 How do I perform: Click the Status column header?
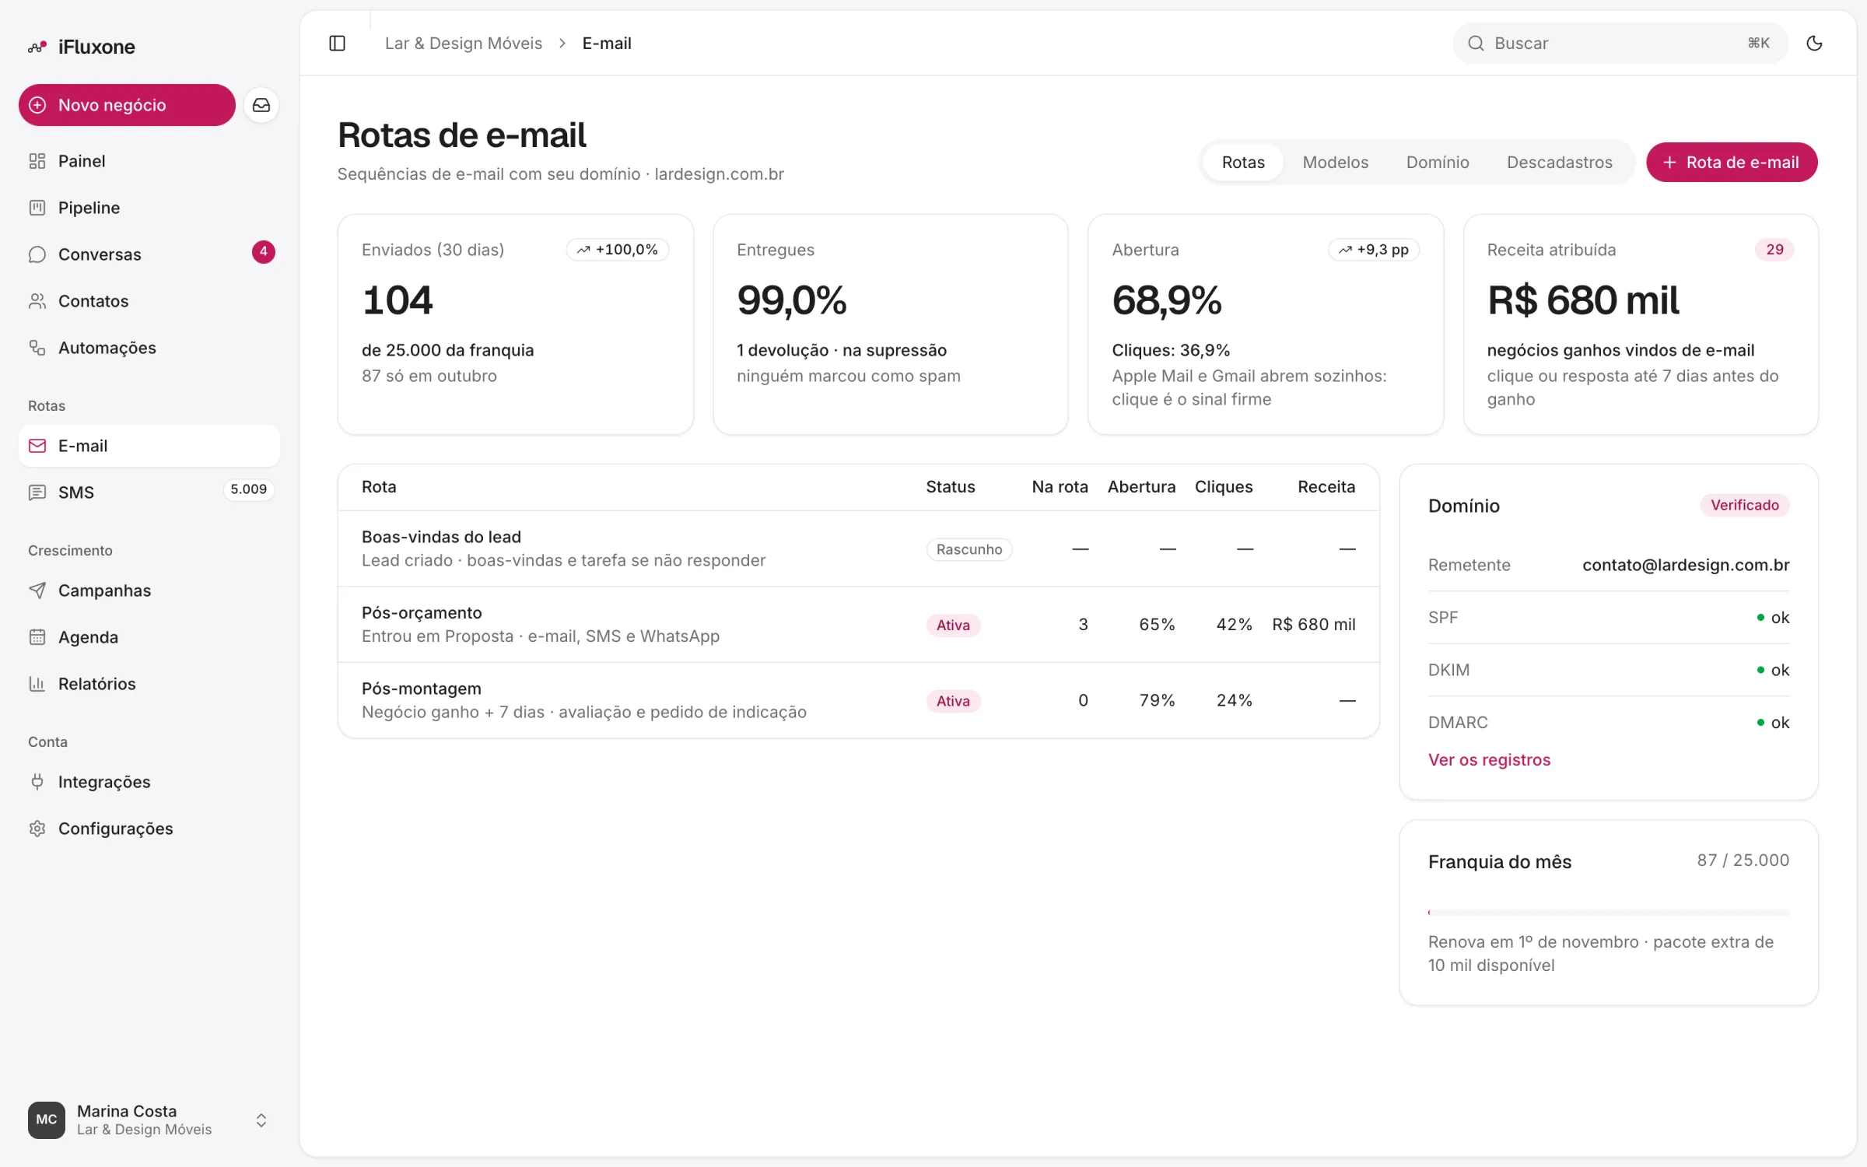pos(950,486)
